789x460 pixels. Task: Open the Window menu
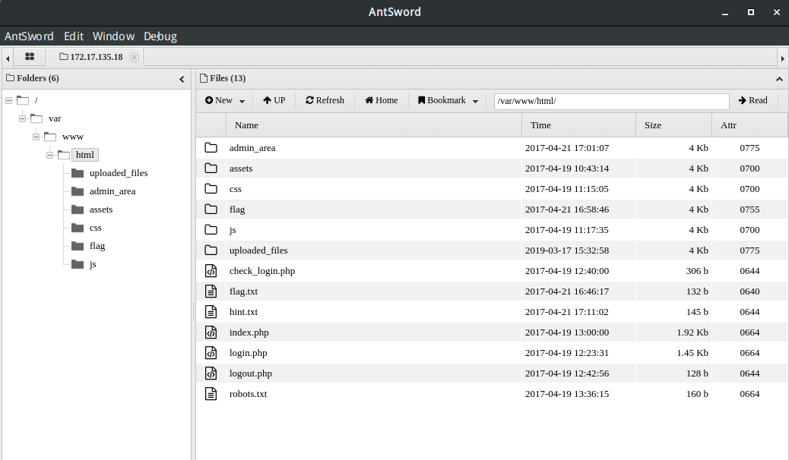click(114, 36)
